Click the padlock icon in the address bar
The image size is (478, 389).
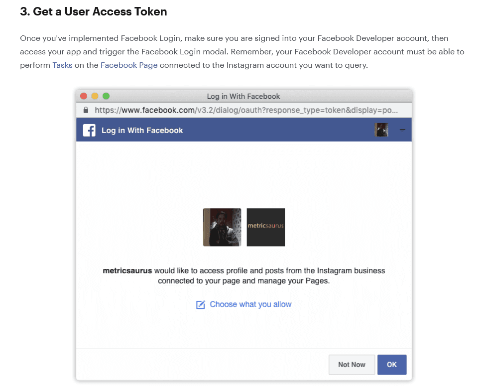tap(86, 110)
